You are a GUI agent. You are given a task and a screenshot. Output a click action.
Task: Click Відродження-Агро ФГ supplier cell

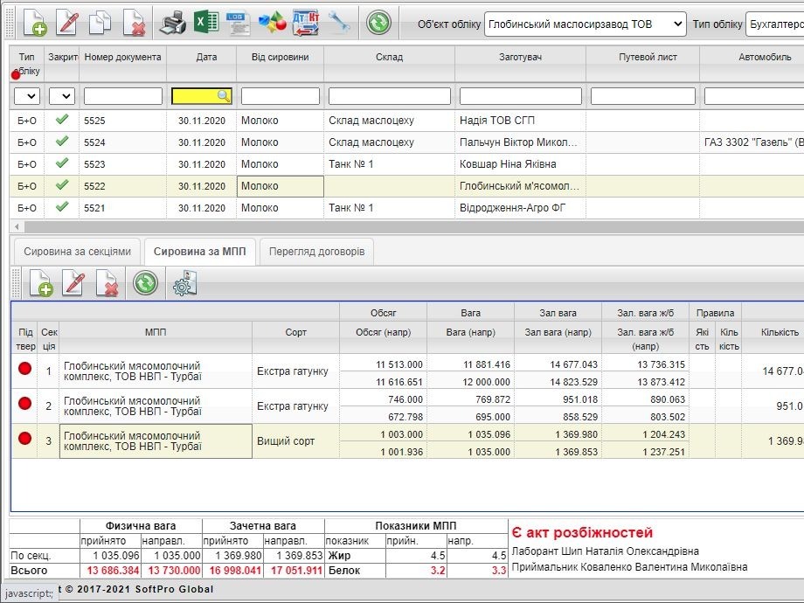[x=520, y=208]
